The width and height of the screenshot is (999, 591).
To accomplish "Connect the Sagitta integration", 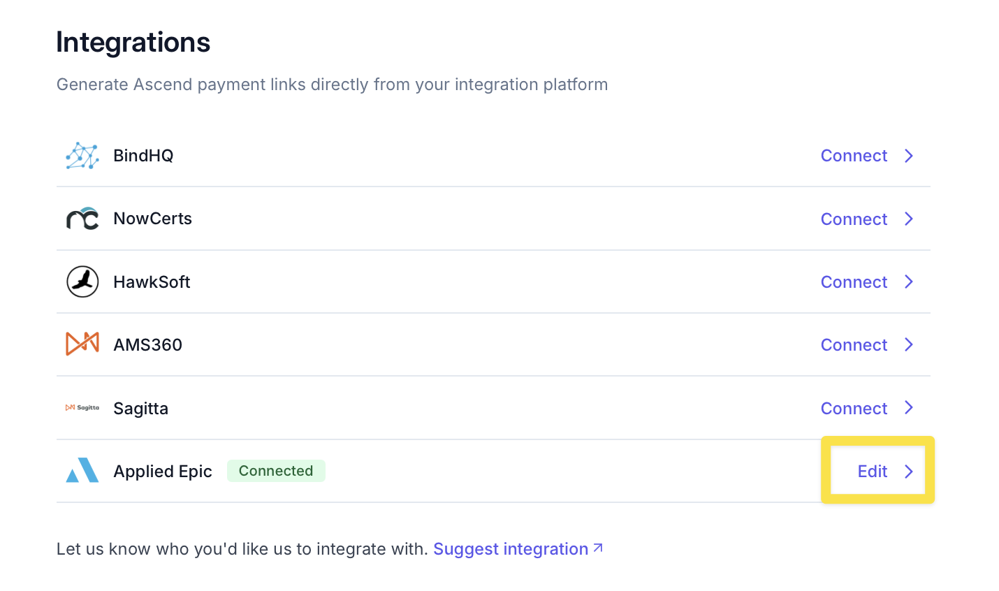I will [854, 408].
